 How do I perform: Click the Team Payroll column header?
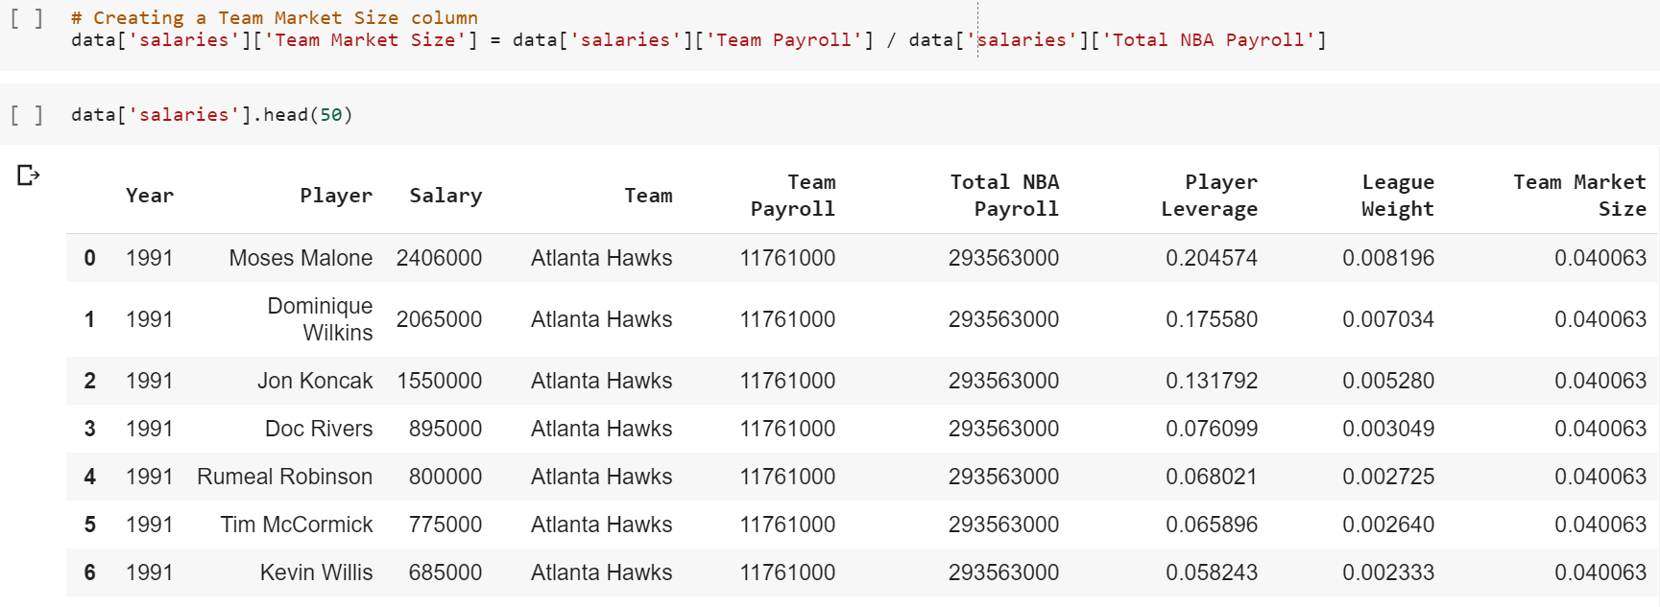click(793, 196)
